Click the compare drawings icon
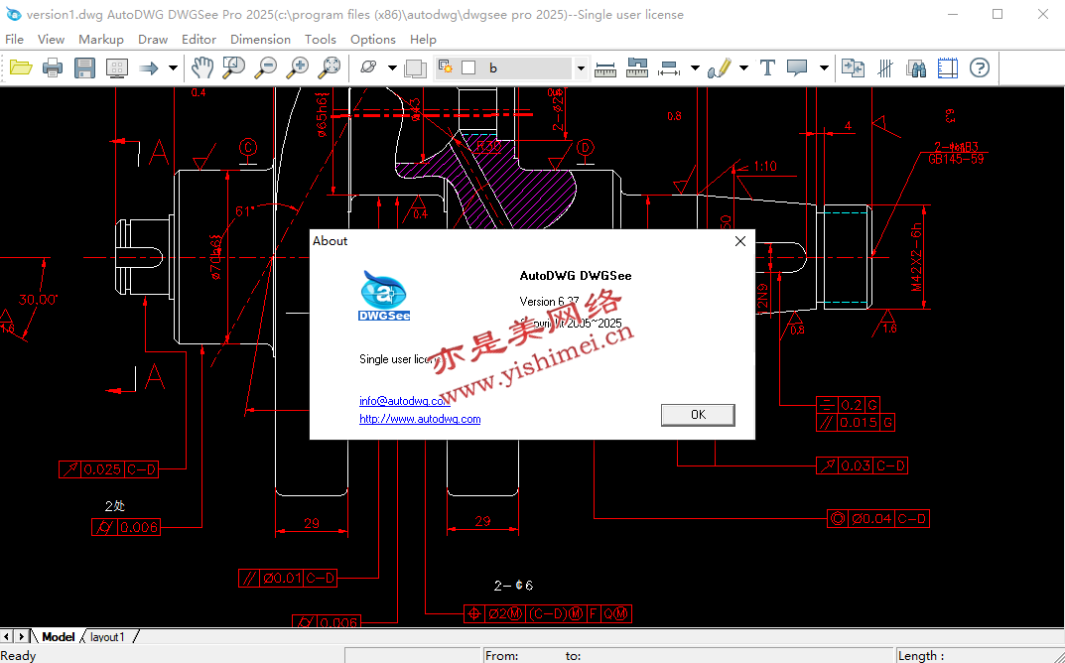This screenshot has width=1065, height=663. click(853, 67)
